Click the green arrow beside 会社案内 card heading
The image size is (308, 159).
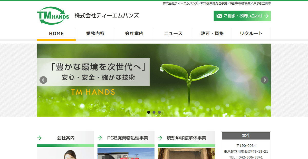40,138
